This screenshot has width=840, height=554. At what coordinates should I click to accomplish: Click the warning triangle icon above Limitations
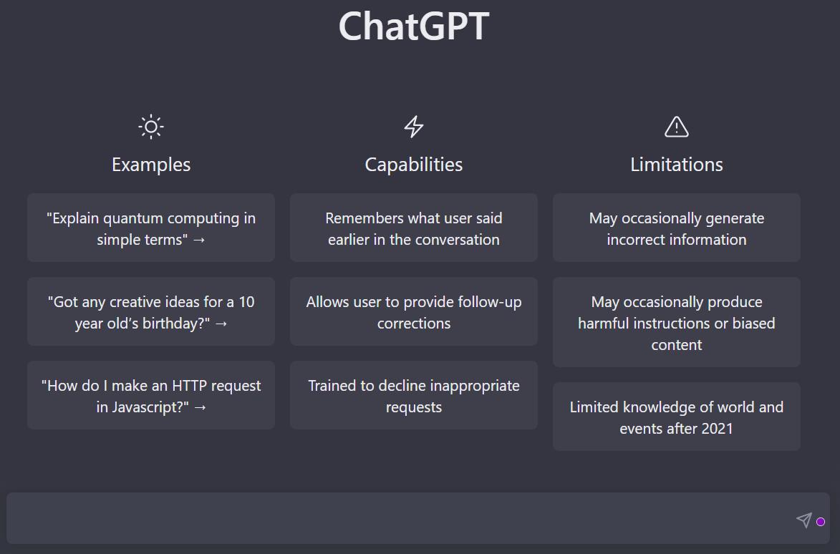coord(676,127)
